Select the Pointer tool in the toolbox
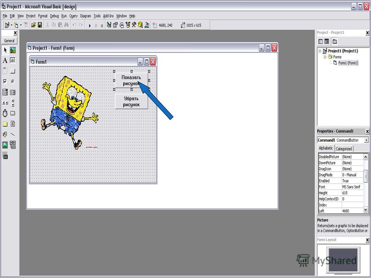 (x=5, y=50)
